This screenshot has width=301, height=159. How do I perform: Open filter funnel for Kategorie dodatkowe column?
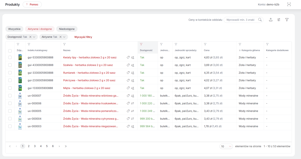point(267,44)
